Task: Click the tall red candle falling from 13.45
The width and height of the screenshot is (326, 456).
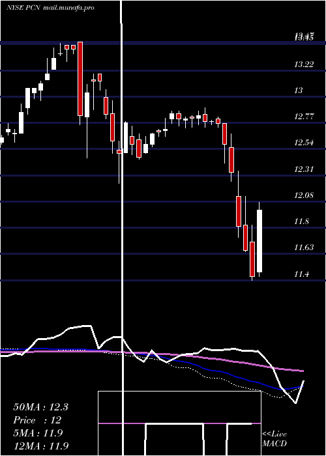Action: pyautogui.click(x=80, y=79)
